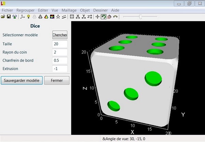This screenshot has height=142, width=205.
Task: Click the Z up-down arrow icon
Action: tap(90, 16)
